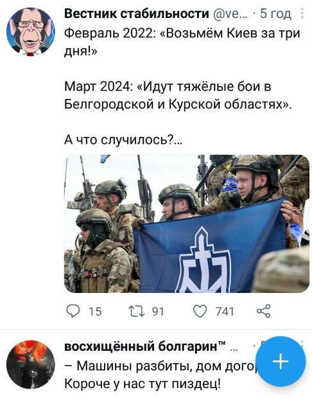
Task: Click the Вестник стабильности display name
Action: tap(137, 13)
